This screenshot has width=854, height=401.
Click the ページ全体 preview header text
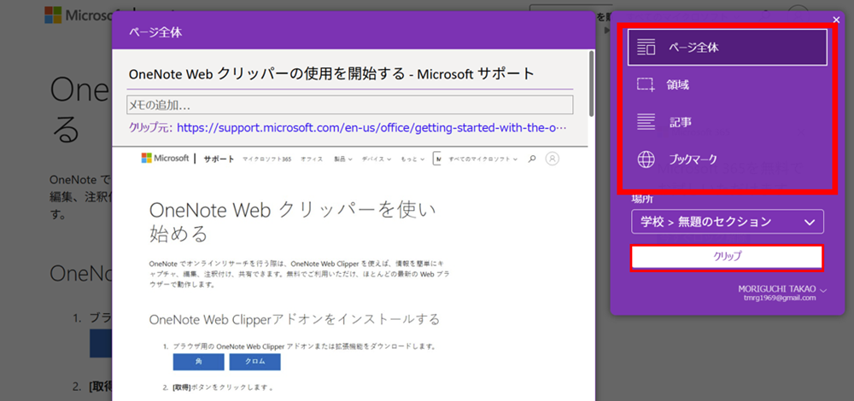[155, 32]
